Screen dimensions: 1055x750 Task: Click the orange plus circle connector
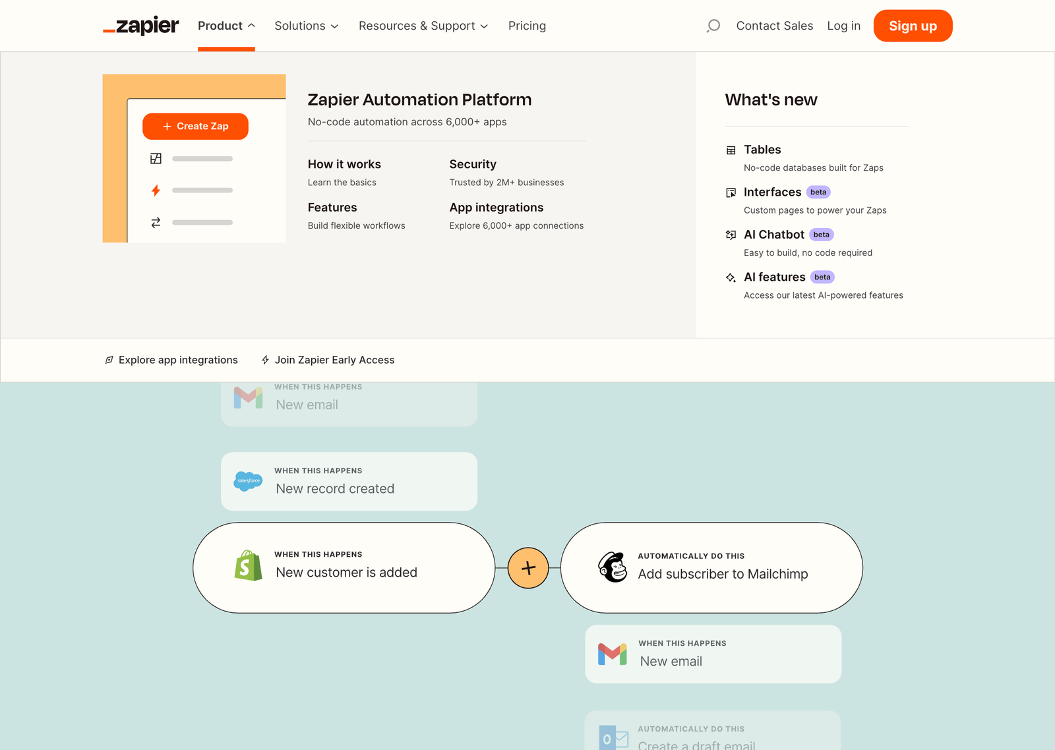[x=528, y=568]
